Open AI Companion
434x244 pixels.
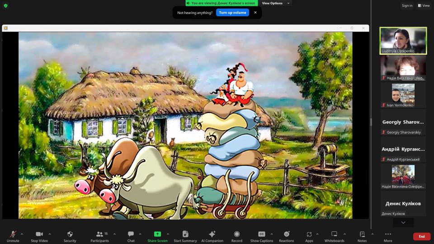point(212,236)
